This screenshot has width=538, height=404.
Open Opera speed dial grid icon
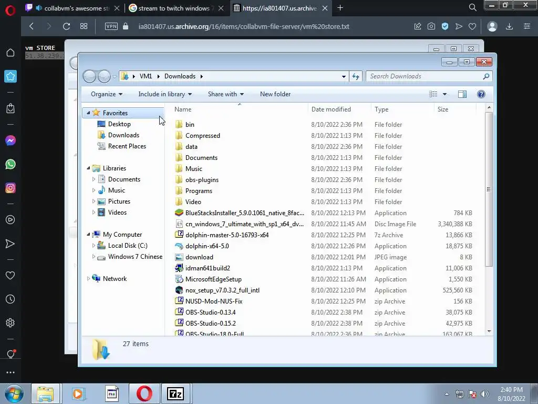pos(84,26)
